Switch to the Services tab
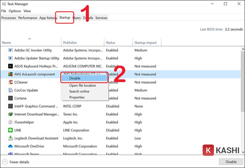 pyautogui.click(x=101, y=18)
